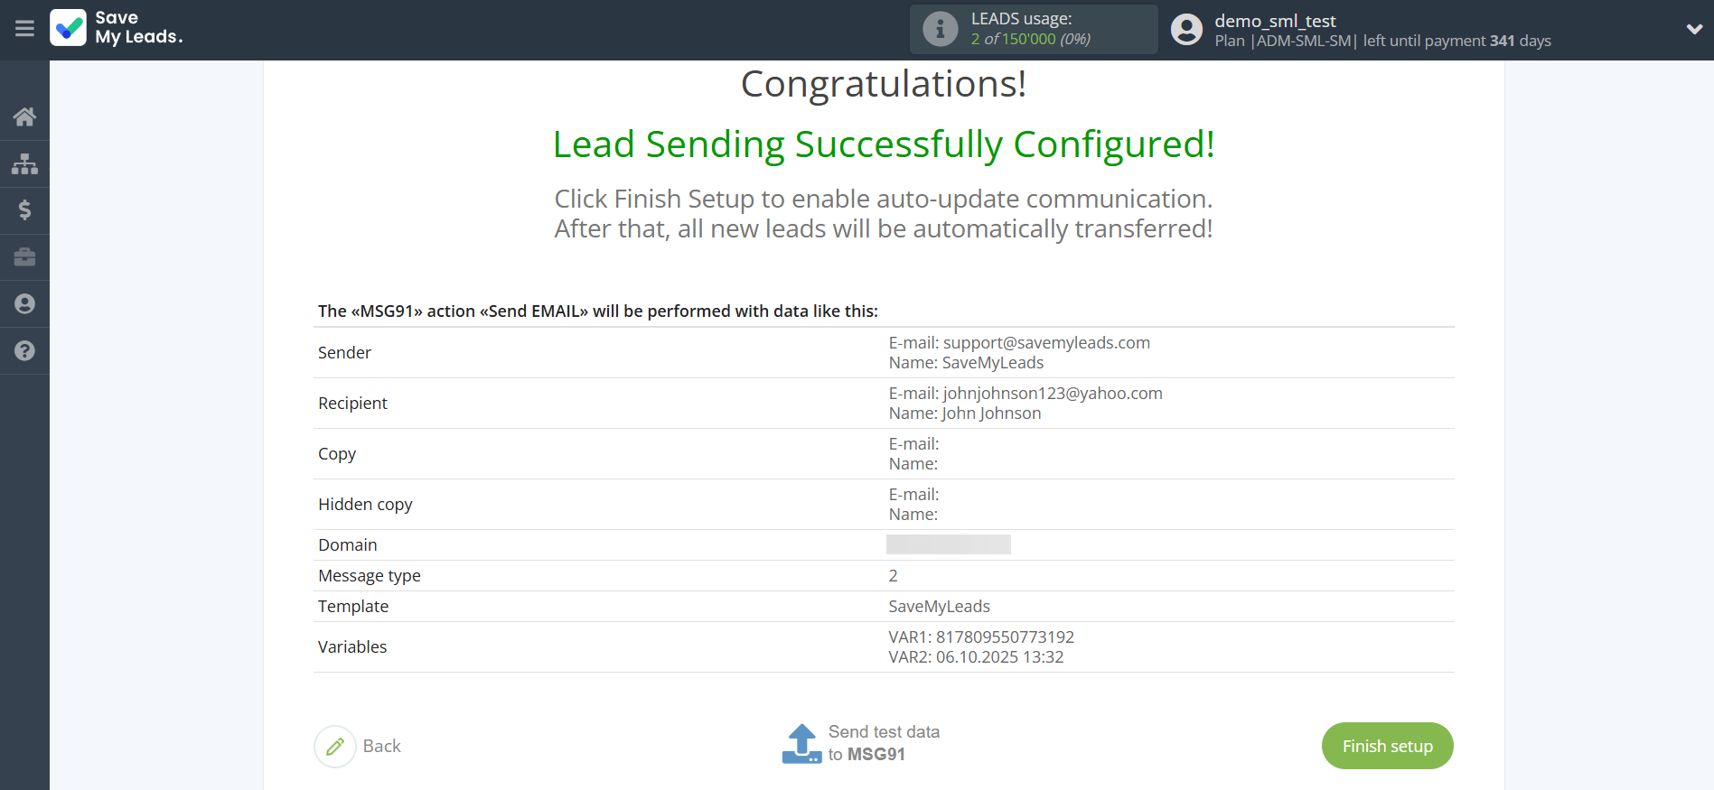Image resolution: width=1714 pixels, height=790 pixels.
Task: Click the upload icon next to Send test data
Action: pos(801,744)
